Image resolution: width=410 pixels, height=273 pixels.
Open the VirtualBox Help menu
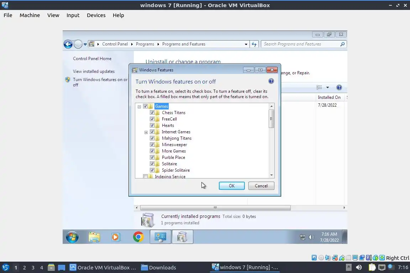click(119, 15)
